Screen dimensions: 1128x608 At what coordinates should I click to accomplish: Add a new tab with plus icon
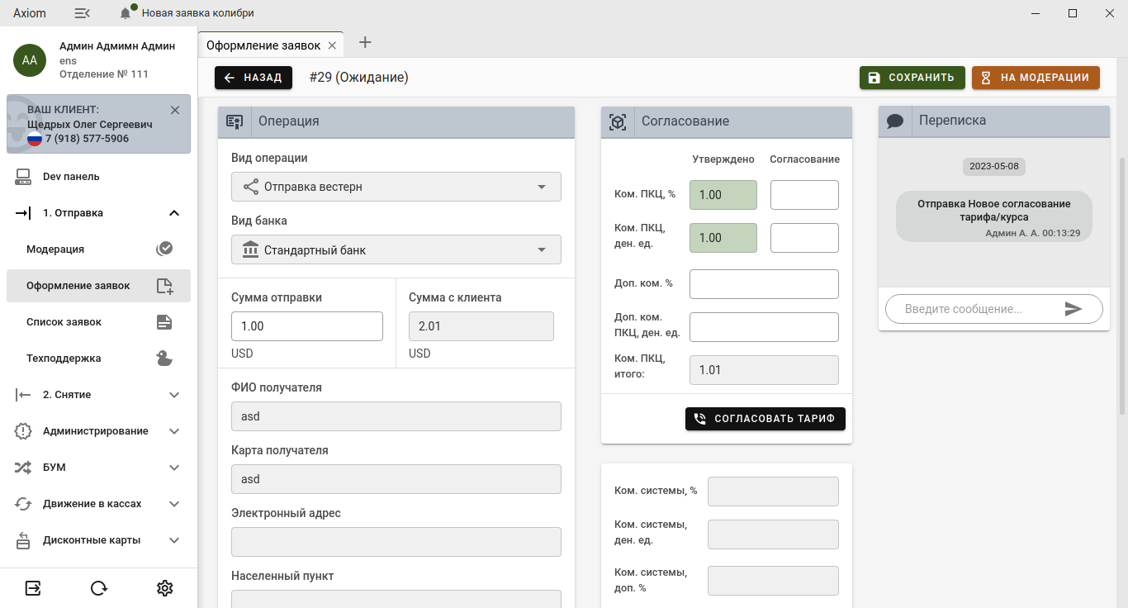click(x=365, y=42)
